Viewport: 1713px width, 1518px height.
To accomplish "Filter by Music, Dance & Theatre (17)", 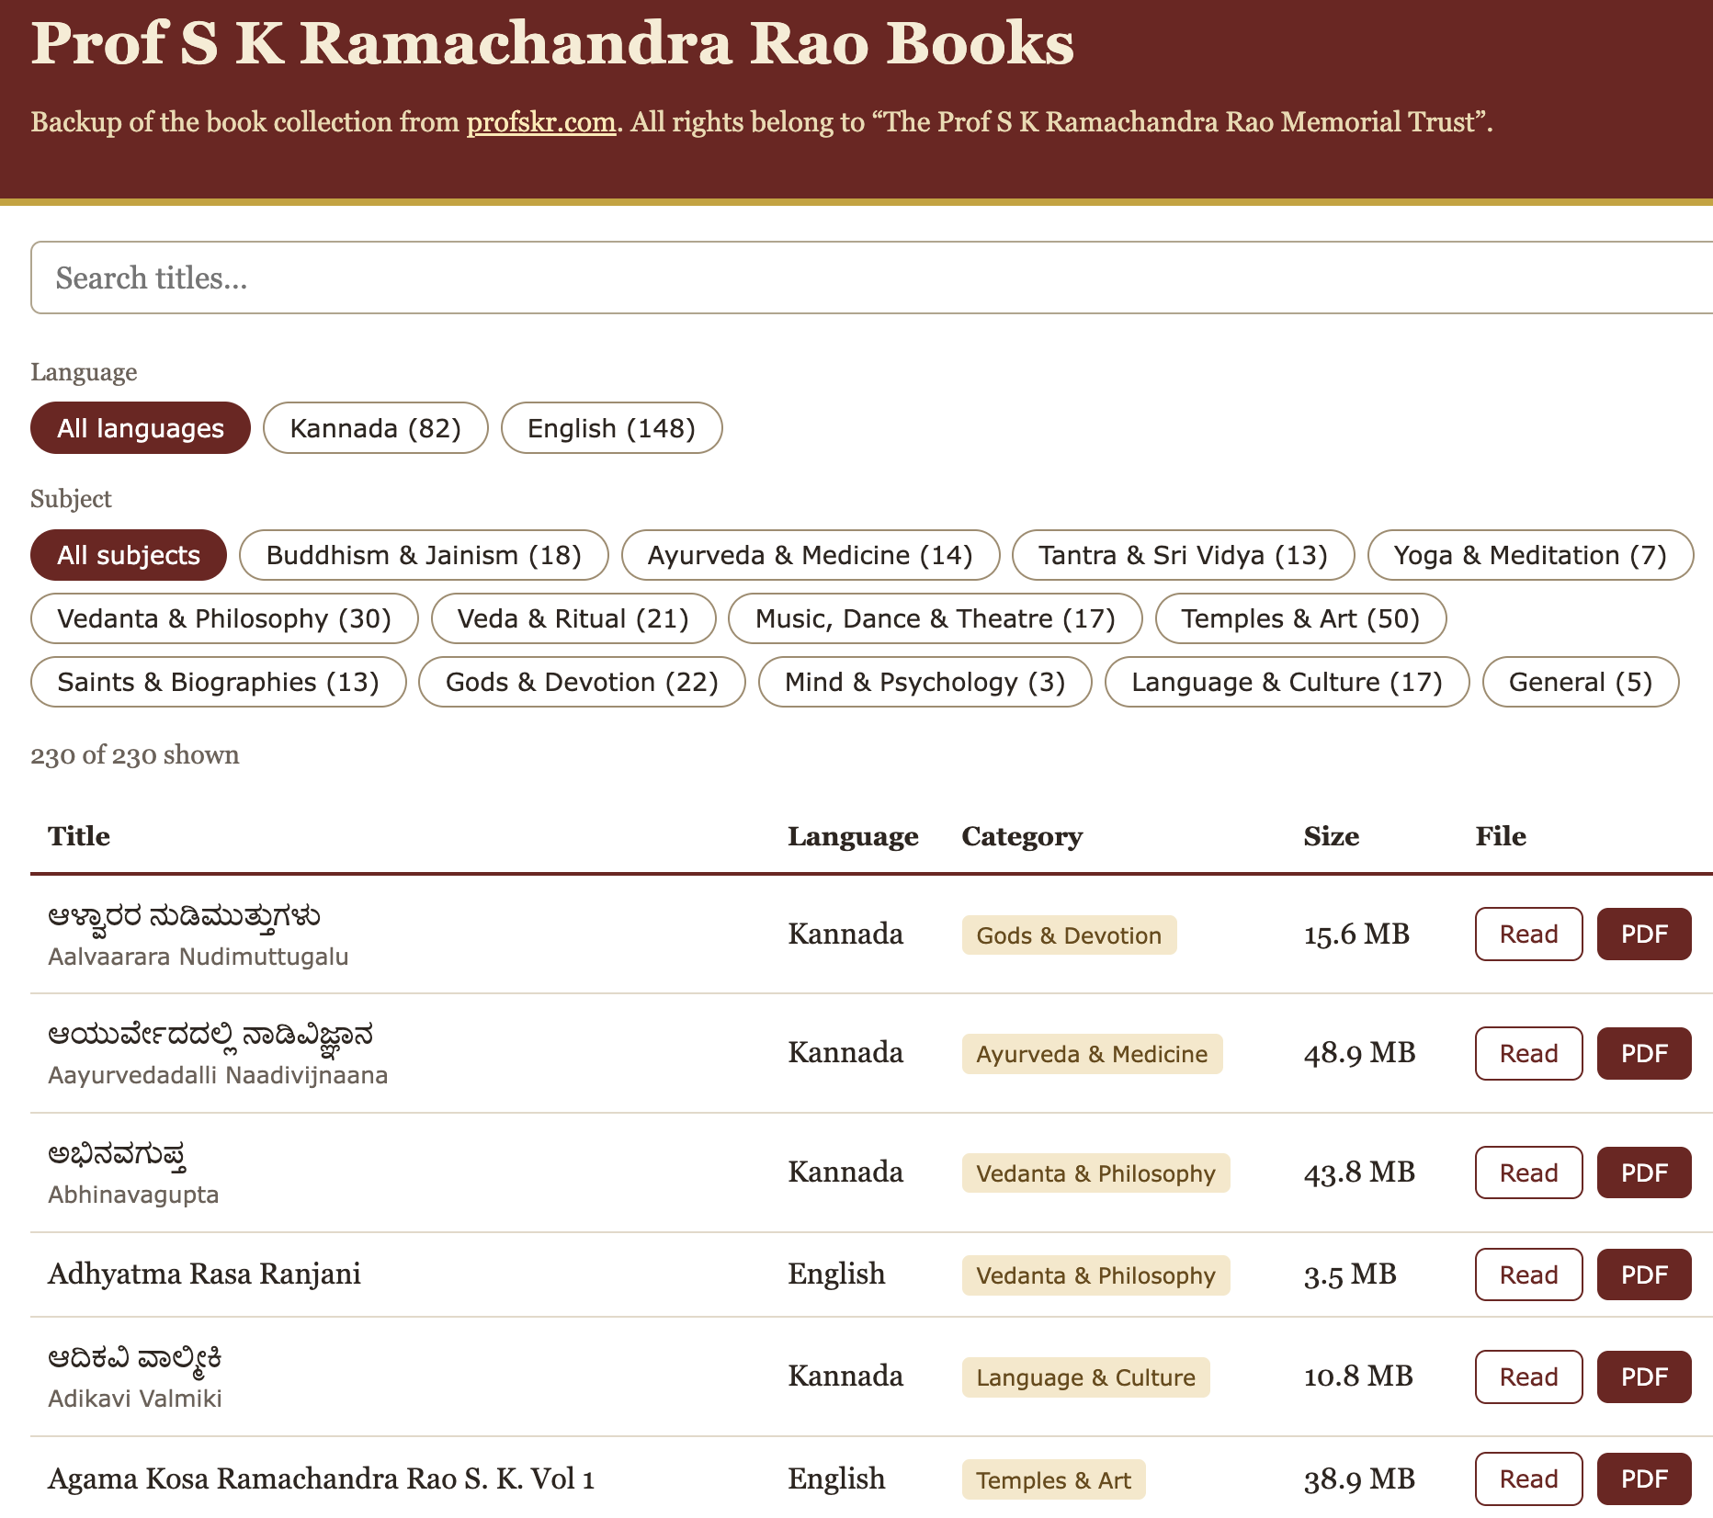I will [936, 618].
